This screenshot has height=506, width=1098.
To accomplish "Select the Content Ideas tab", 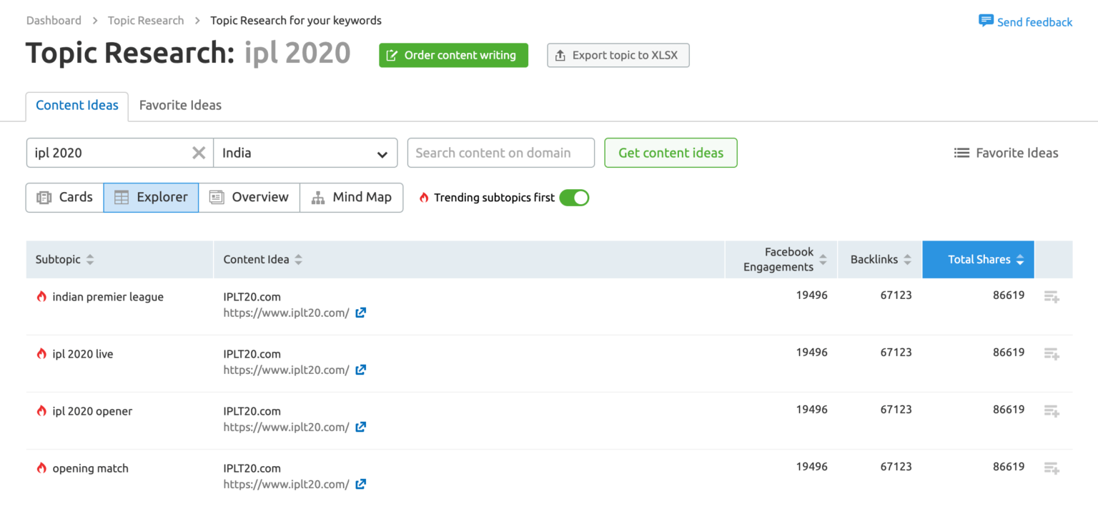I will coord(76,105).
